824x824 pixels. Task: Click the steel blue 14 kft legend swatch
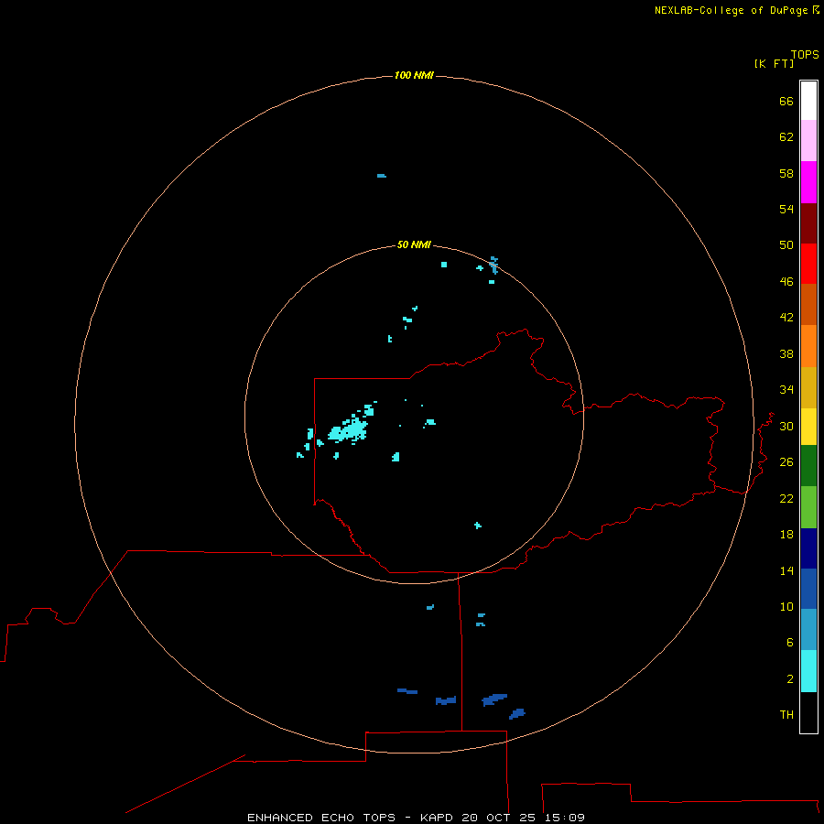808,630
